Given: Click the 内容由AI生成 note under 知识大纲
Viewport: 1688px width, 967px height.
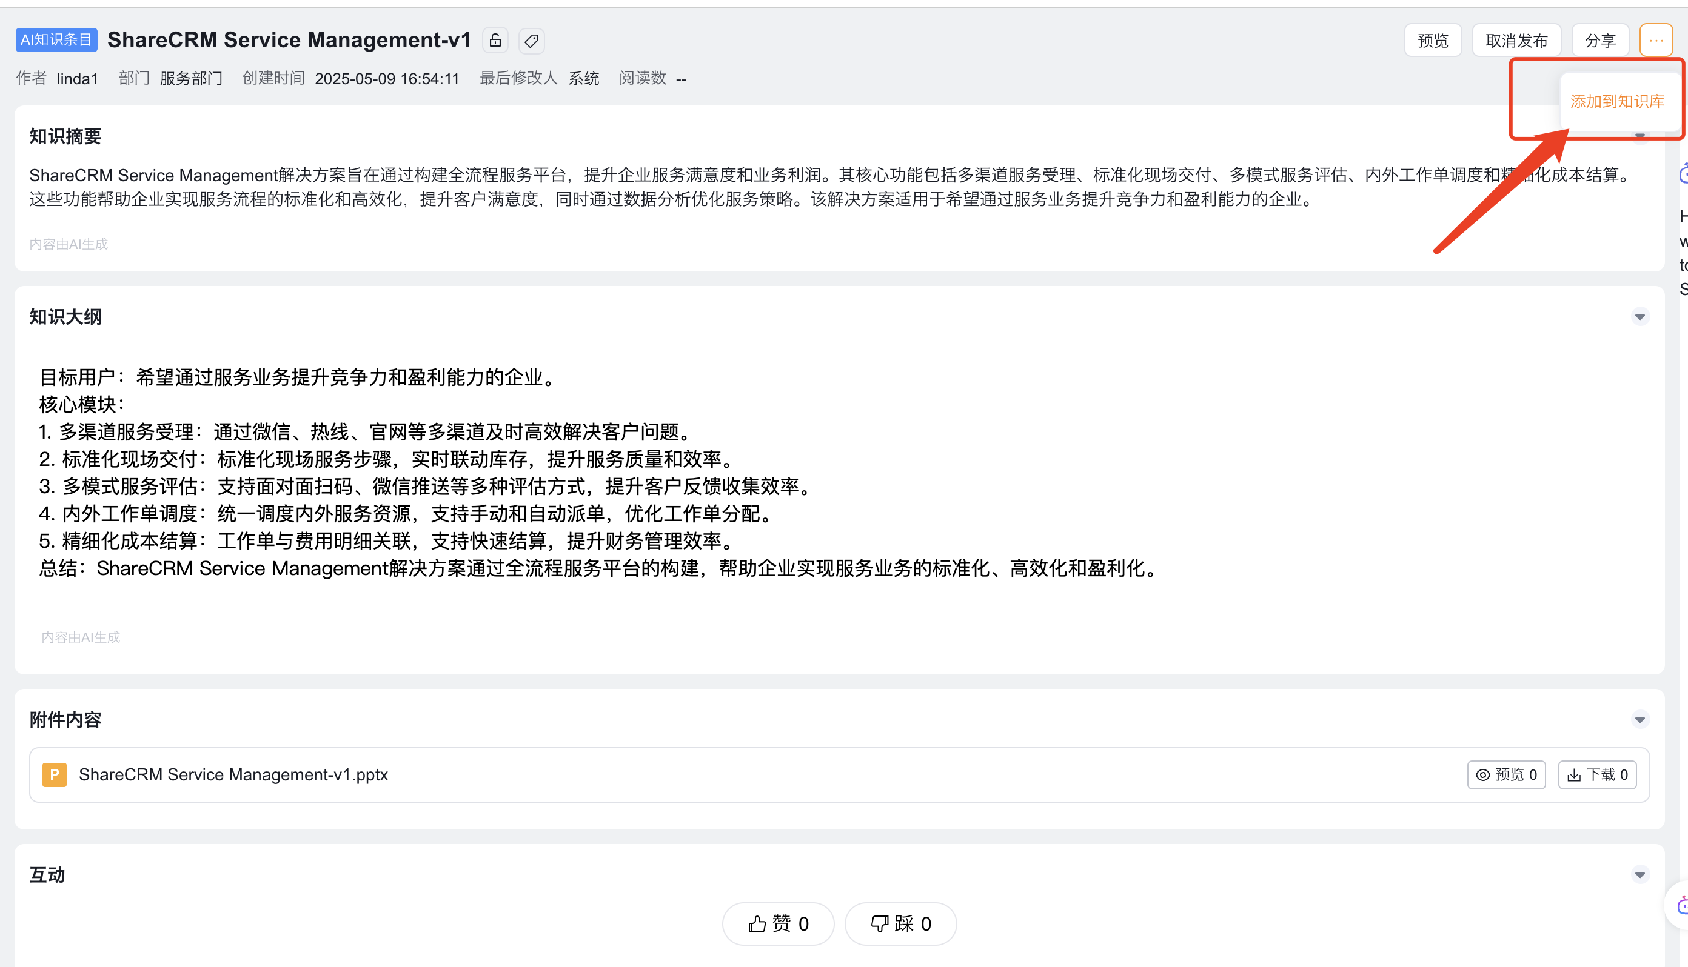Looking at the screenshot, I should 81,637.
